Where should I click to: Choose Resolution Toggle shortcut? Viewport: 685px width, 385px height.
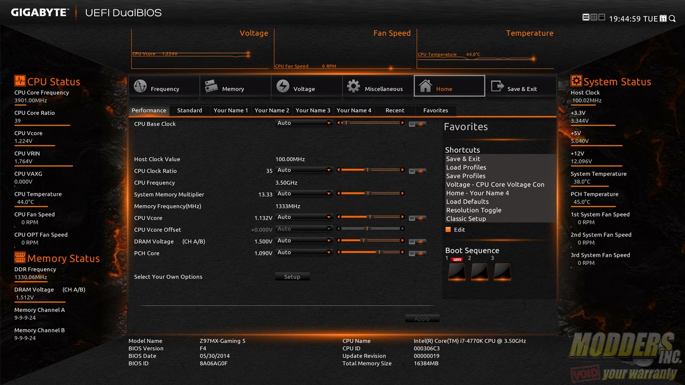[x=500, y=210]
